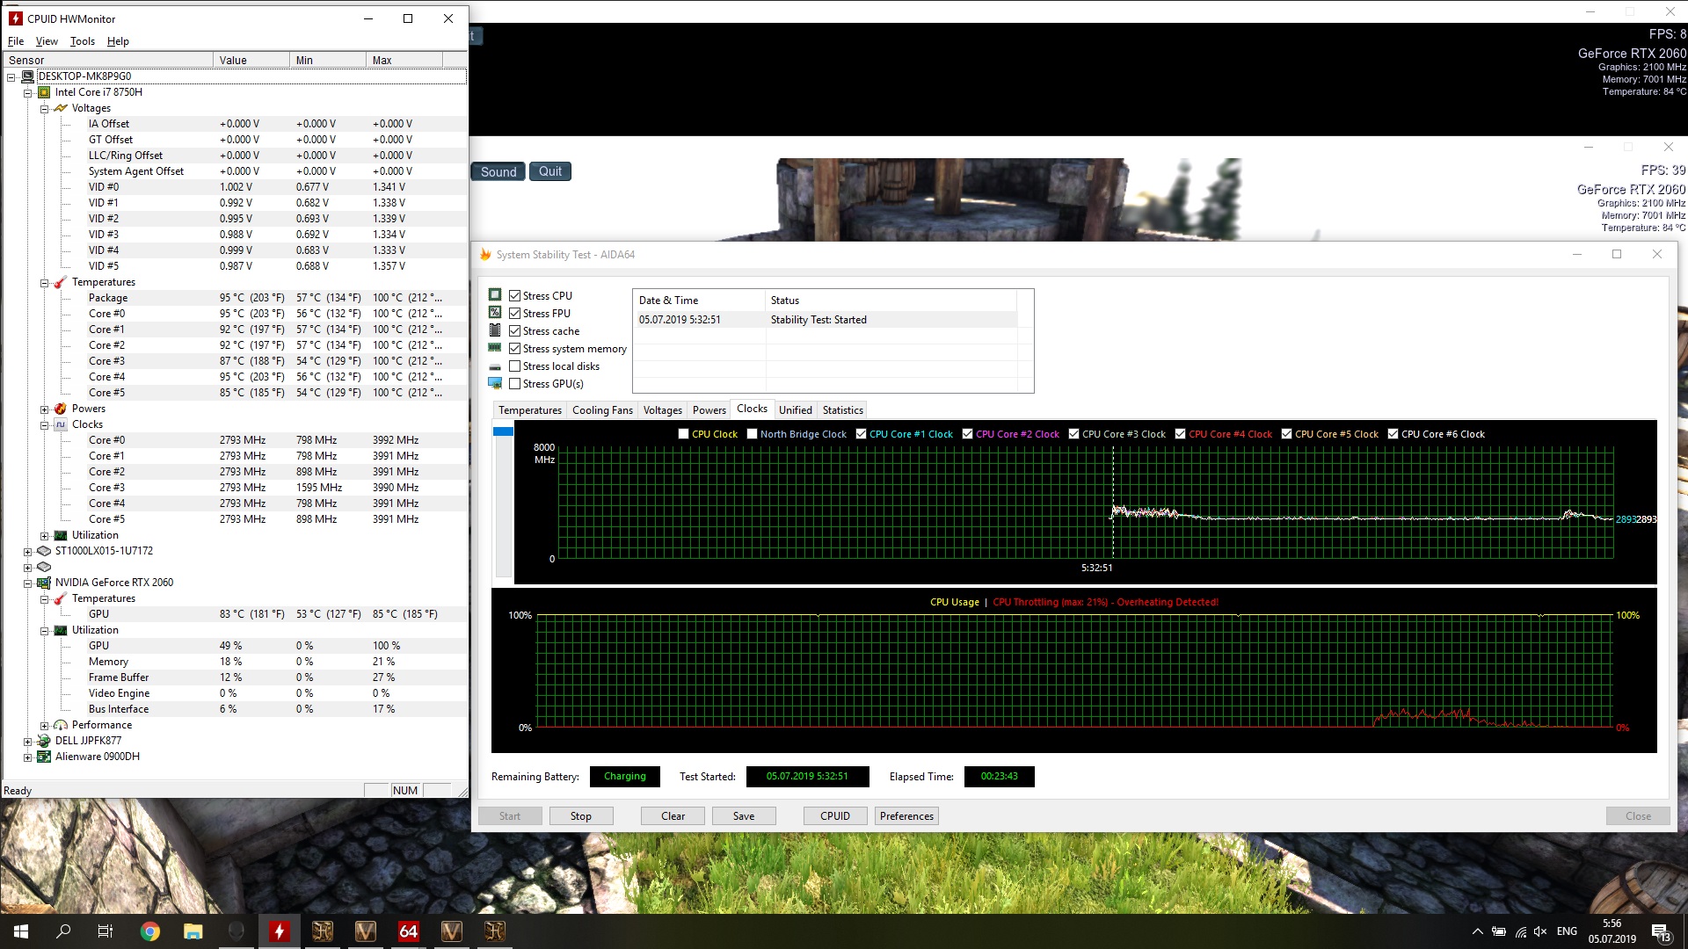The width and height of the screenshot is (1688, 949).
Task: Switch to HWMonitor taskbar icon
Action: 280,931
